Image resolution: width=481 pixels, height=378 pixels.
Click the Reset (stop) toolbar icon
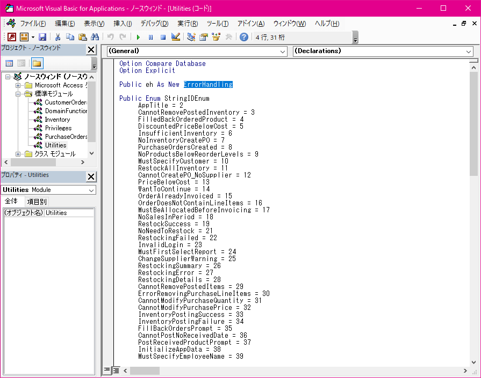[163, 37]
